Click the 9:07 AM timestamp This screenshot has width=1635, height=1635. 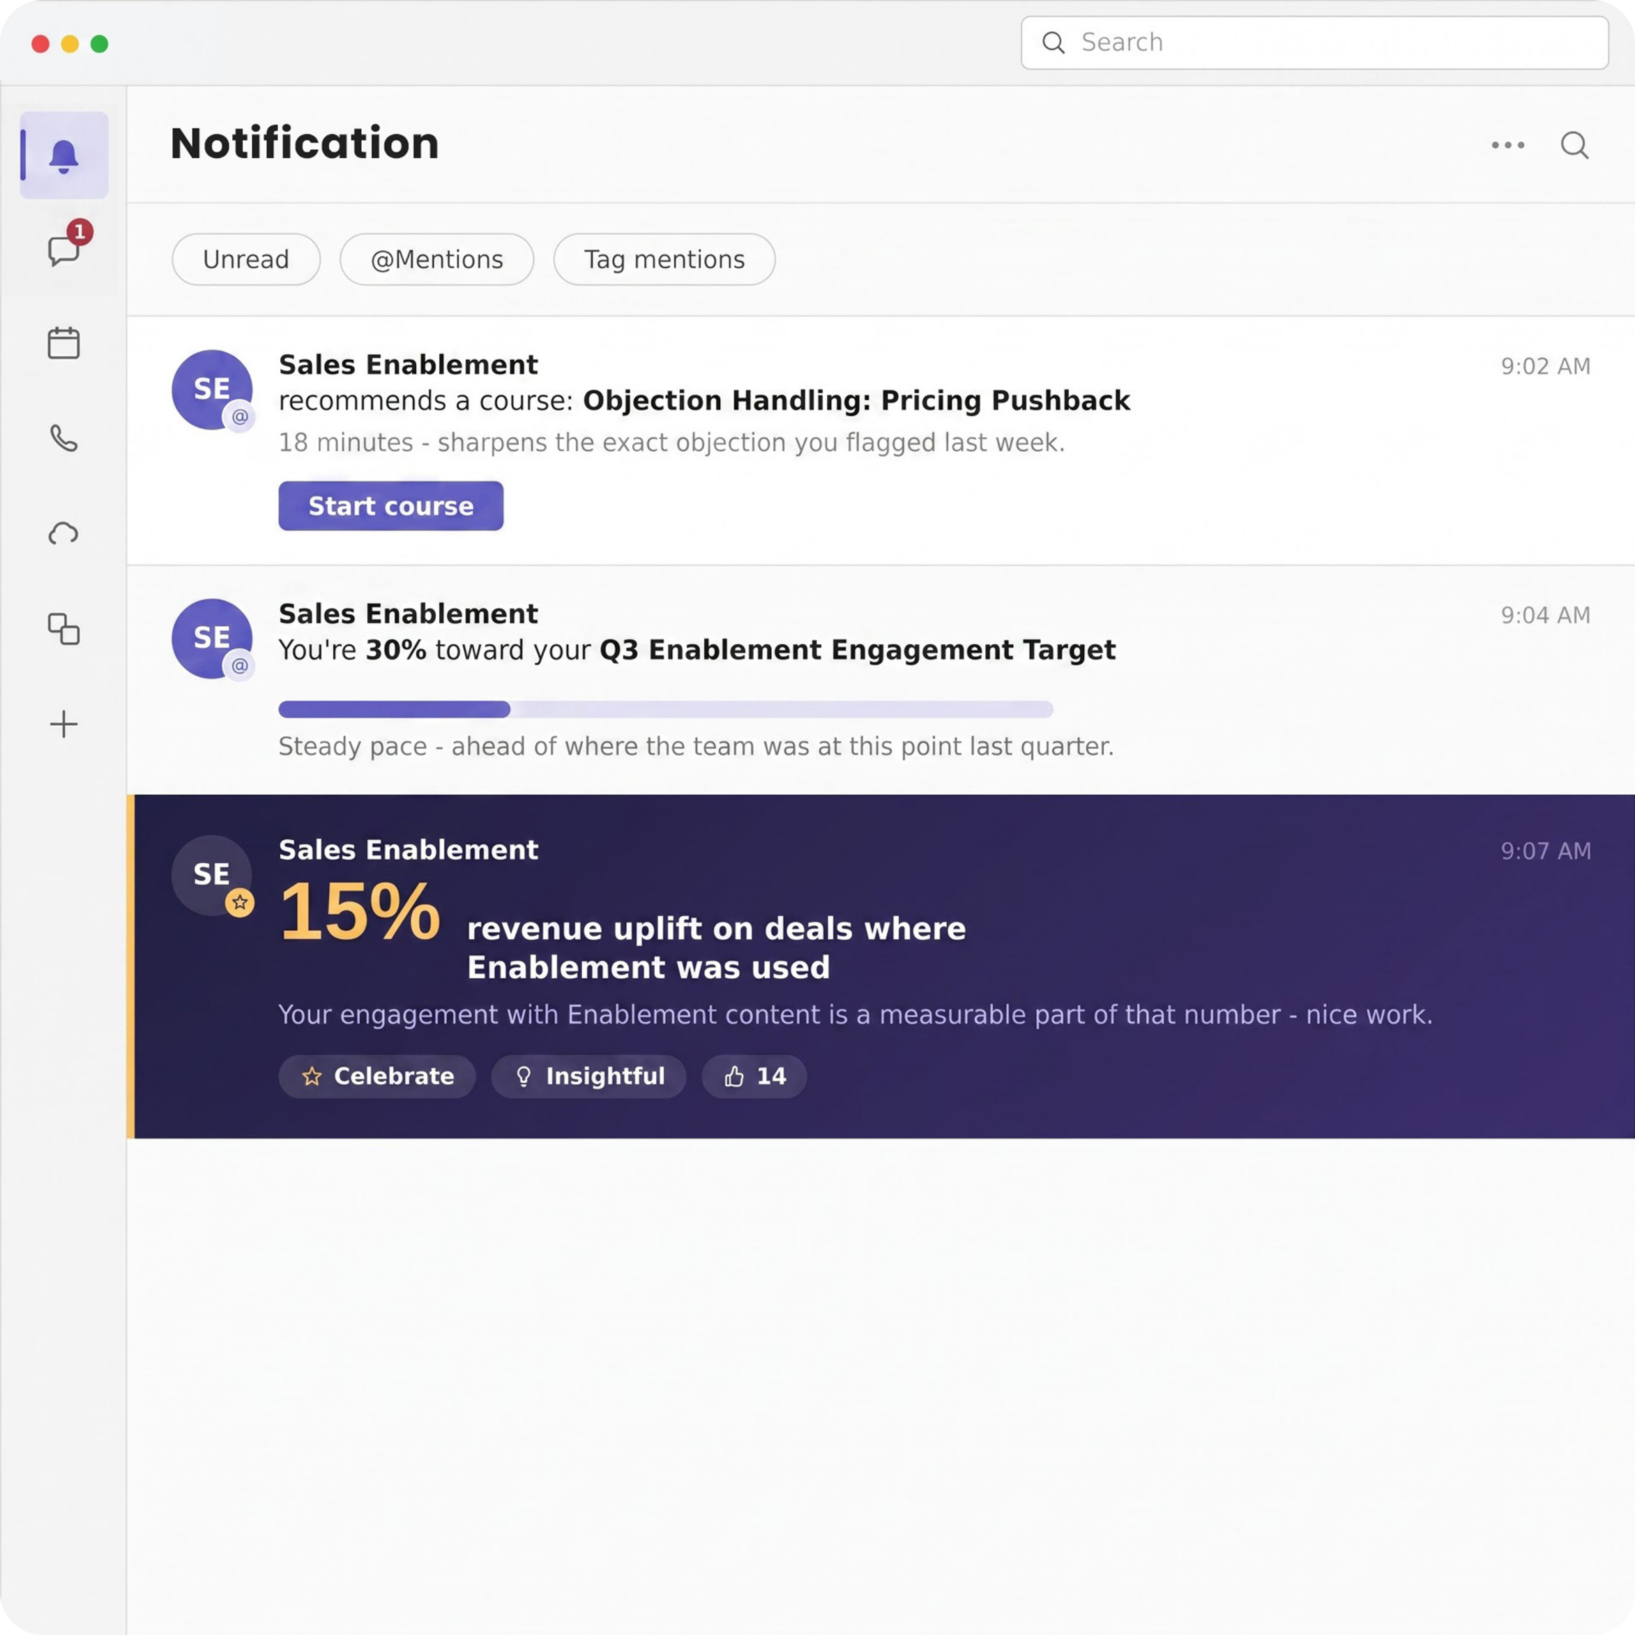(1546, 851)
